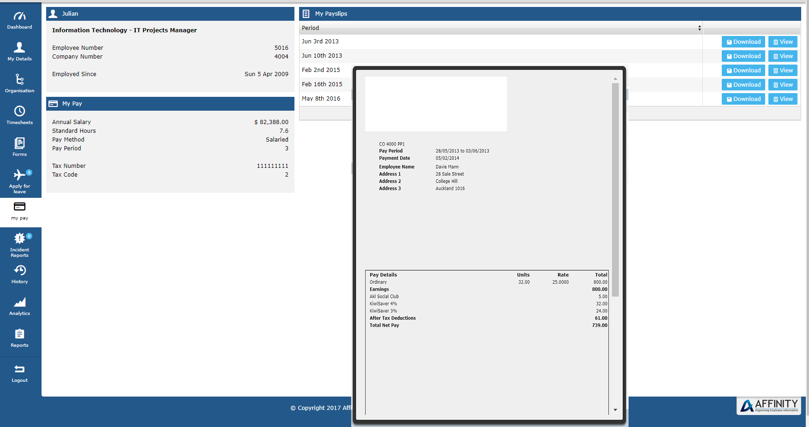Viewport: 809px width, 427px height.
Task: Click the Akl Social Club deduction row
Action: 488,297
